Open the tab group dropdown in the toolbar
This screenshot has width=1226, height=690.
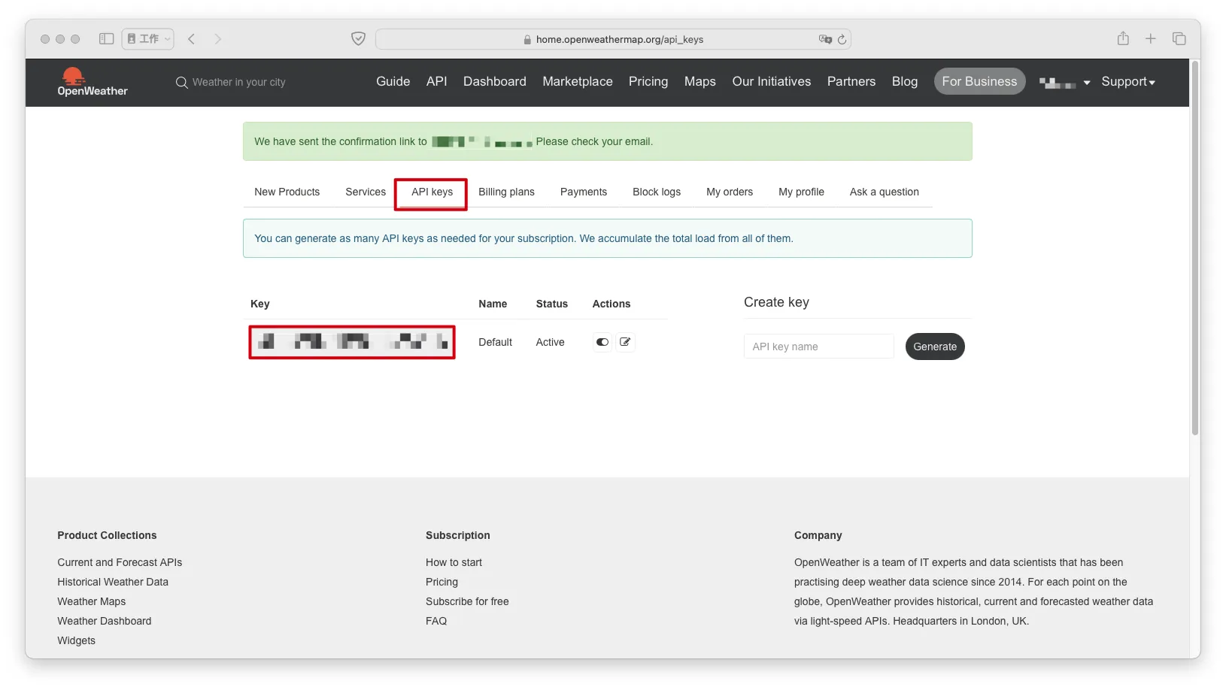tap(148, 39)
